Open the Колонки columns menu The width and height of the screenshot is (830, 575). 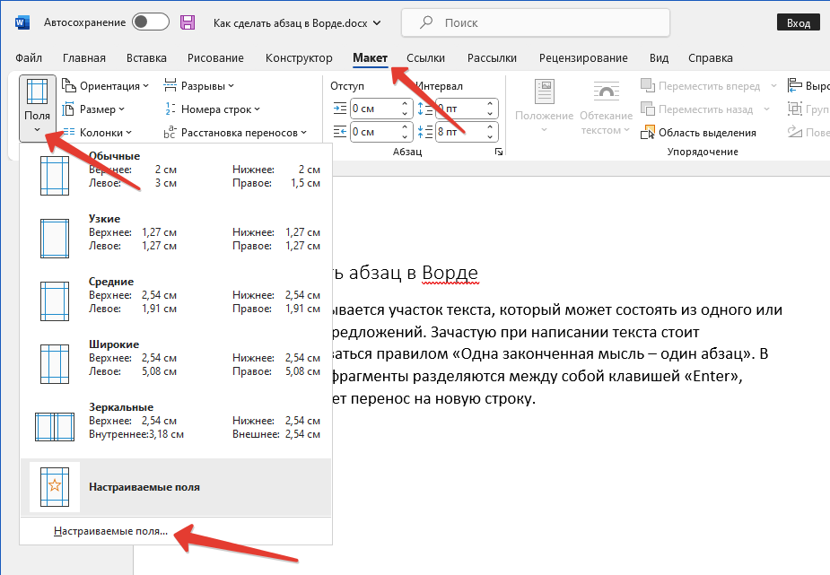point(98,133)
